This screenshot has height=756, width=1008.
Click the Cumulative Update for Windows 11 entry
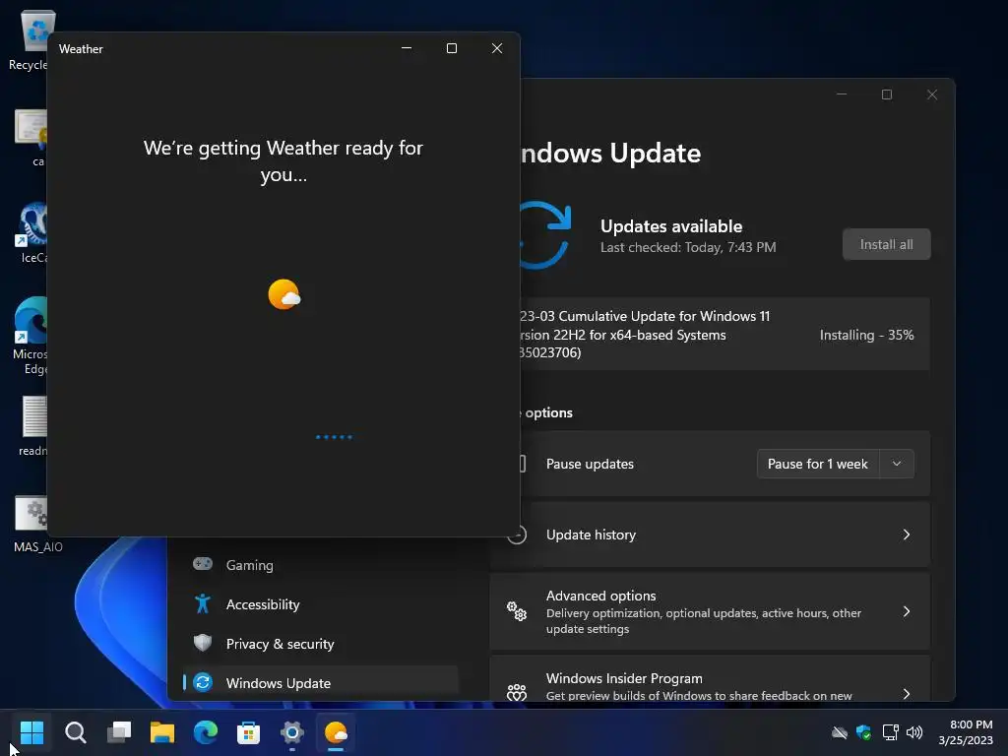click(724, 334)
